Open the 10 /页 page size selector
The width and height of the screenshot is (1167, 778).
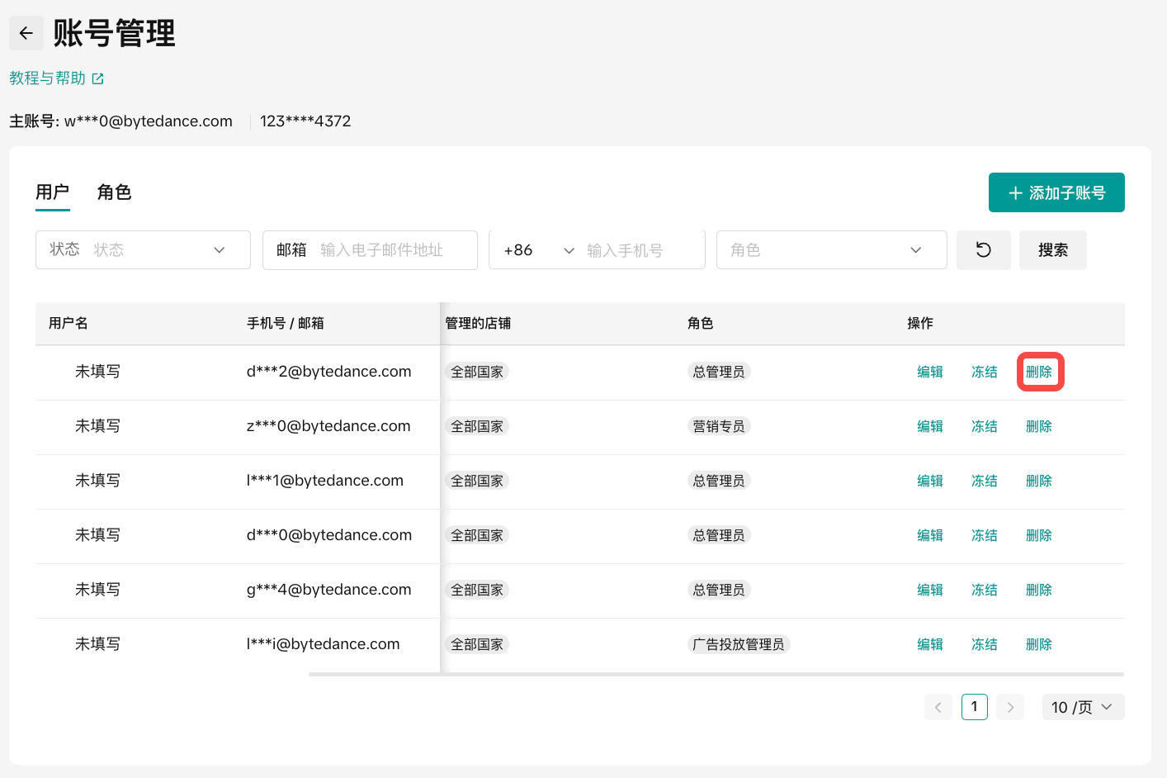pos(1082,707)
